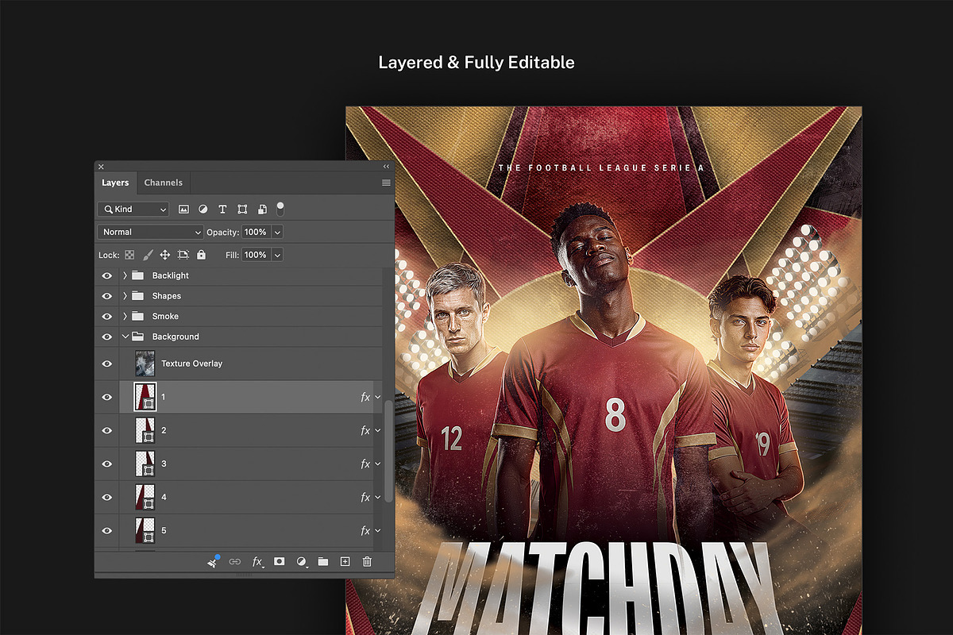Image resolution: width=953 pixels, height=635 pixels.
Task: Expand layer 4 effects chevron
Action: (378, 497)
